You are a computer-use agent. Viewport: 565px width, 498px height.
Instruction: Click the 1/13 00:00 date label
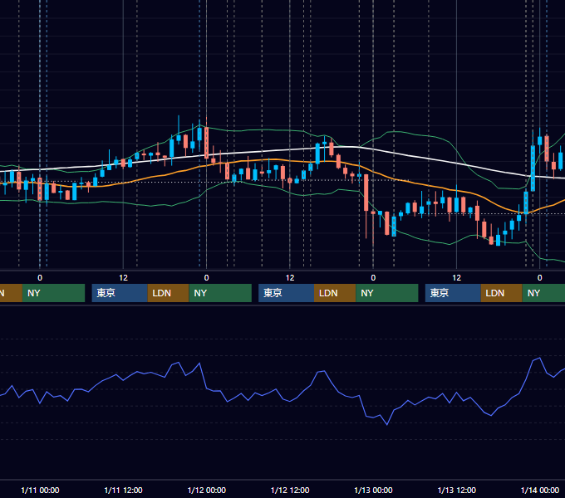pos(373,490)
